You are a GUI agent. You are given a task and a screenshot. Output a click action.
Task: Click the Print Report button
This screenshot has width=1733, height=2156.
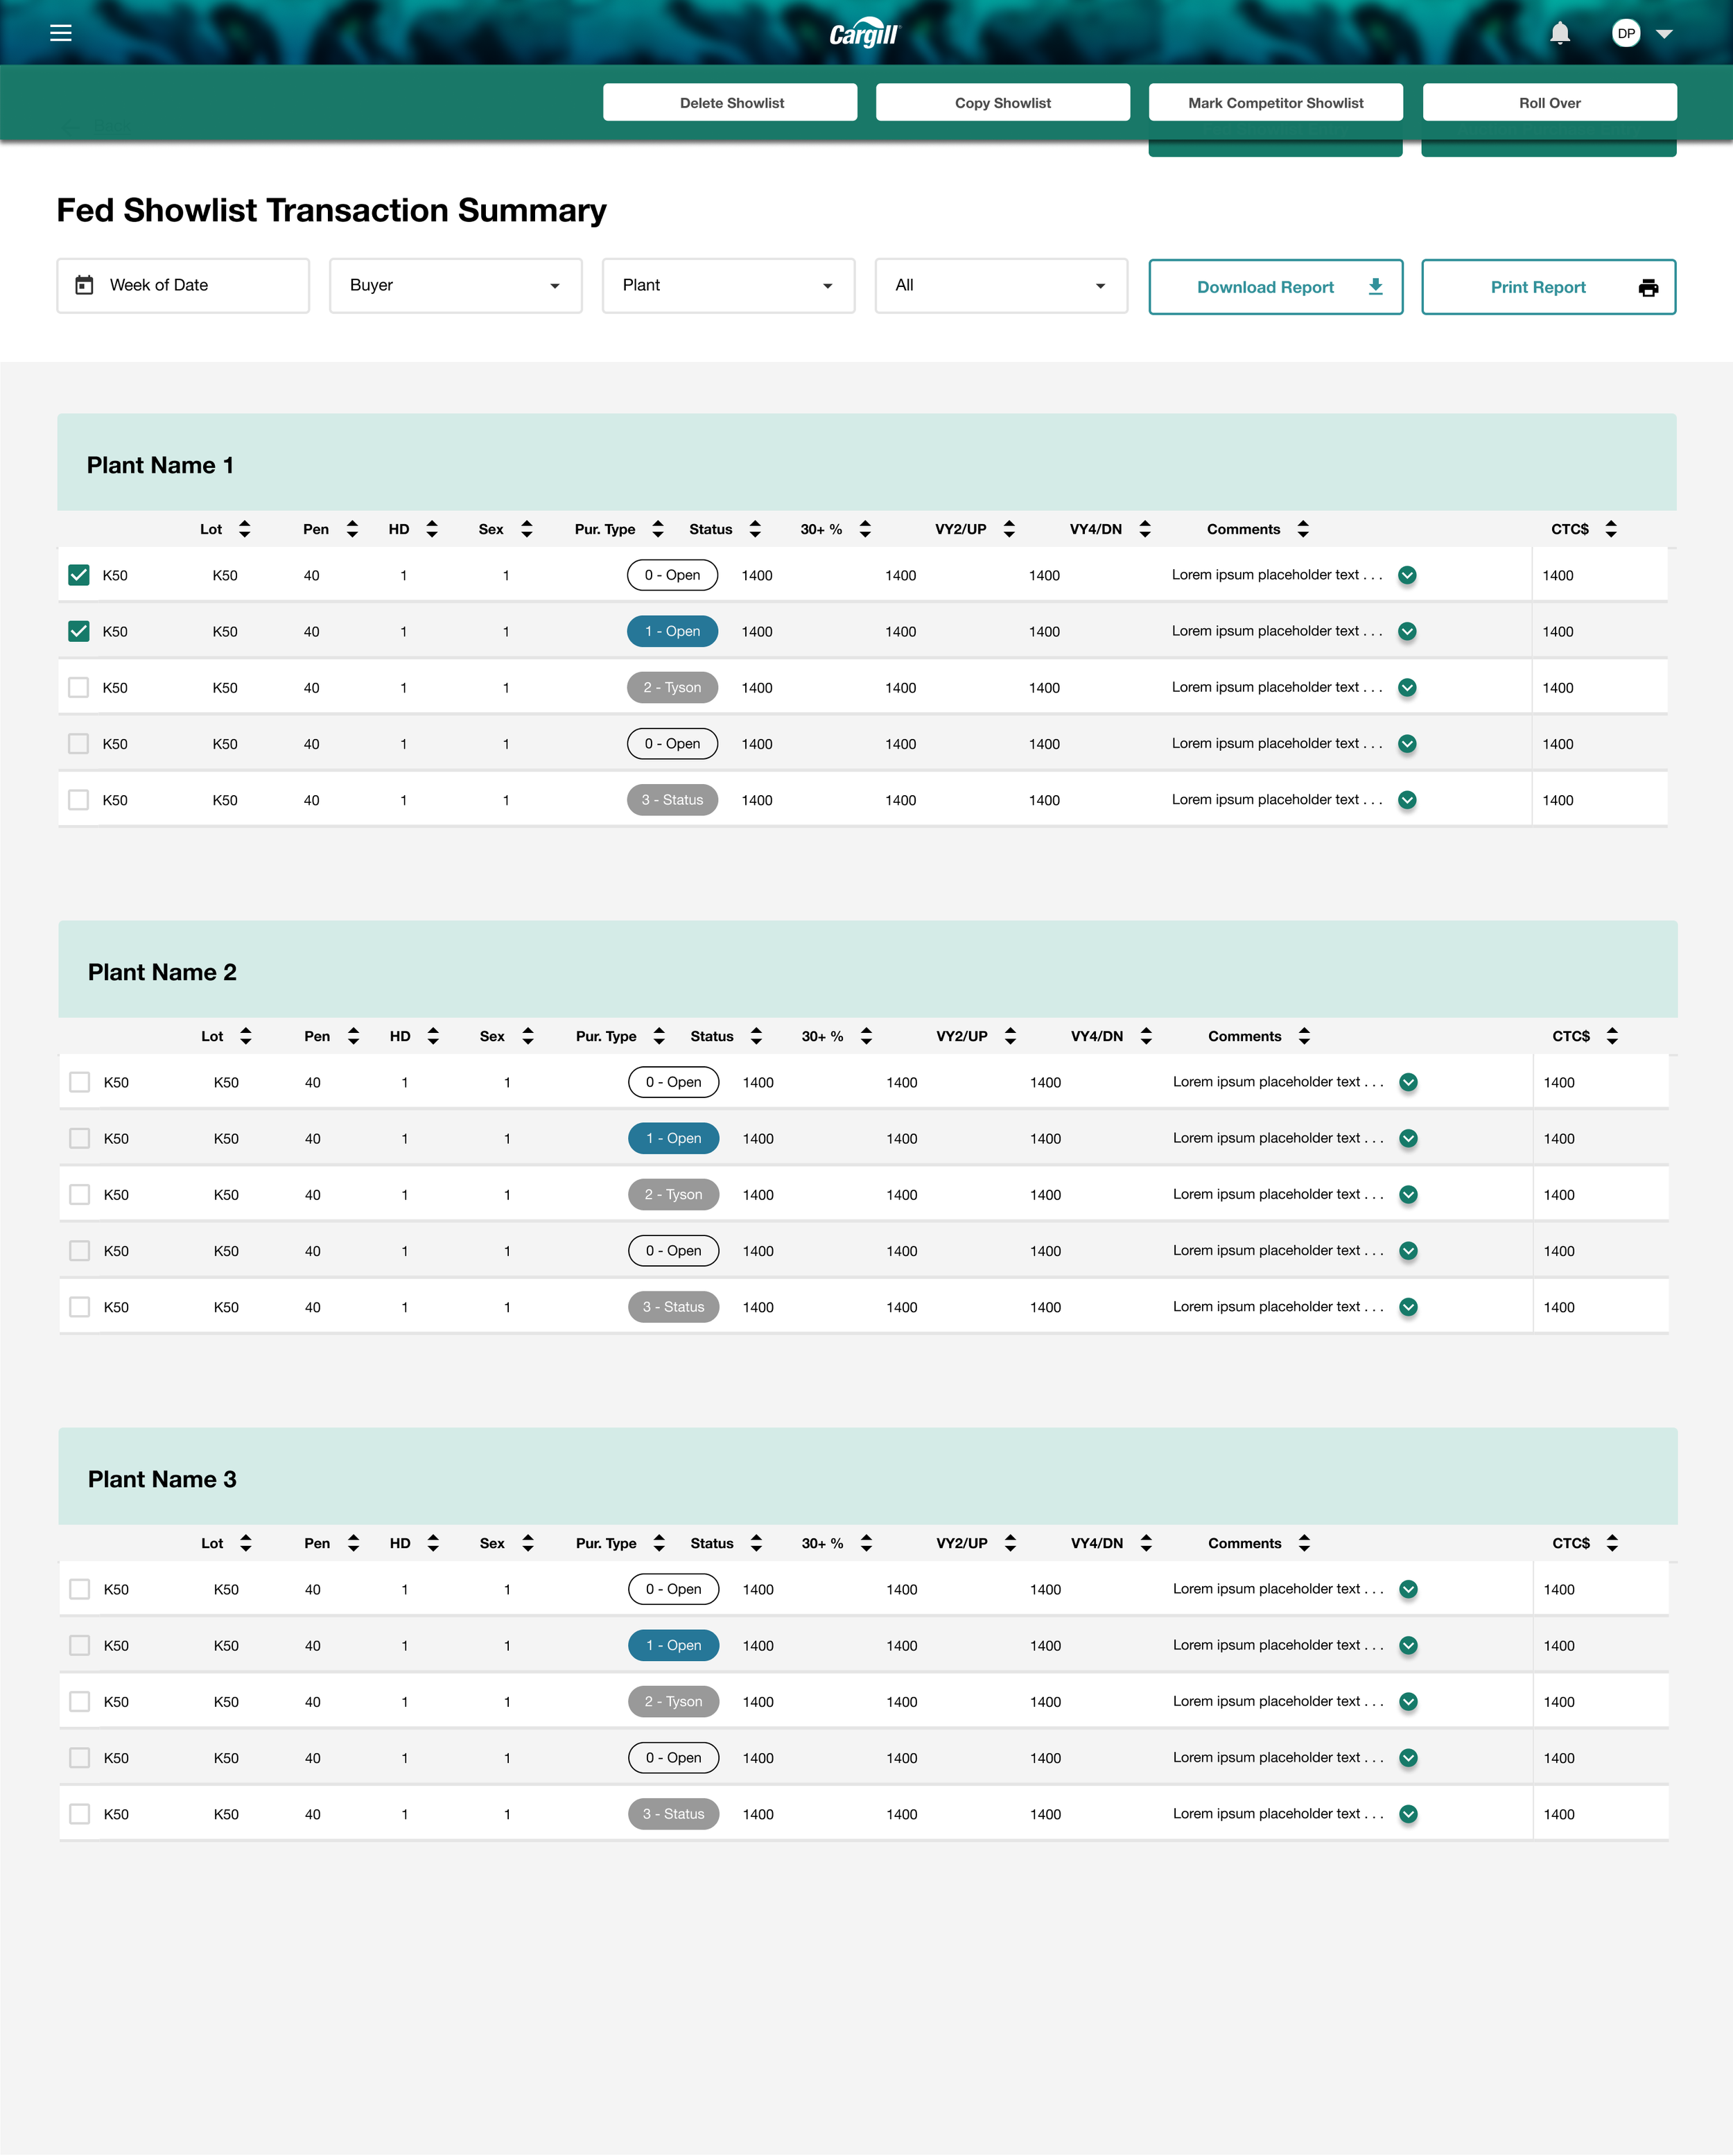click(1548, 287)
